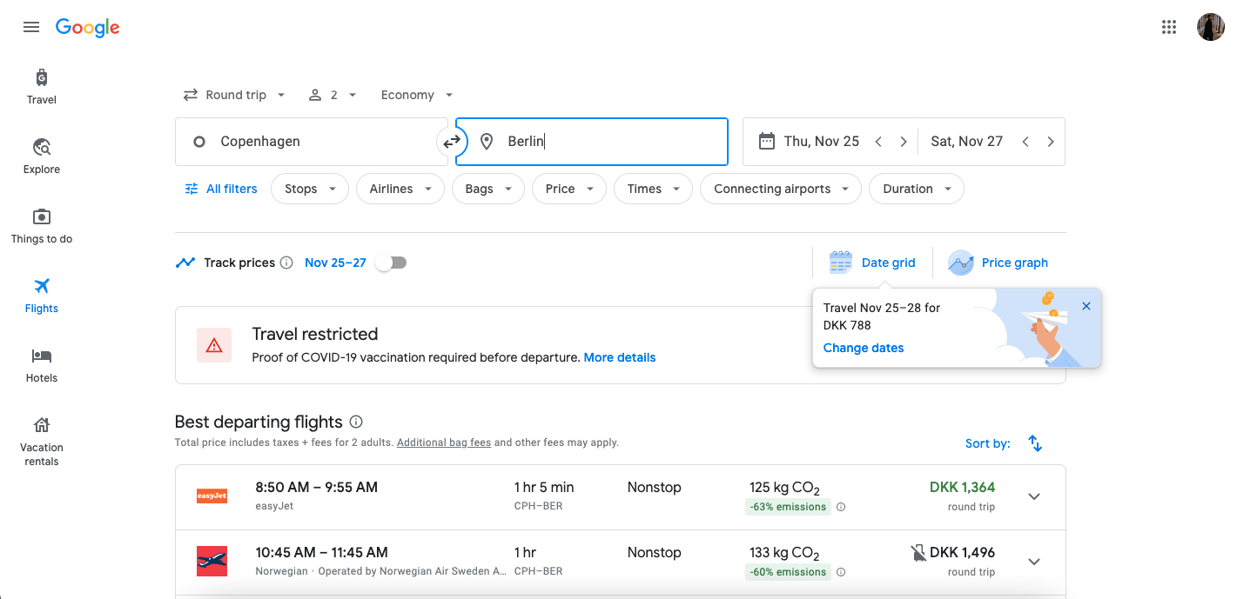Open Vacation rentals in the sidebar
The height and width of the screenshot is (599, 1237).
pyautogui.click(x=42, y=440)
